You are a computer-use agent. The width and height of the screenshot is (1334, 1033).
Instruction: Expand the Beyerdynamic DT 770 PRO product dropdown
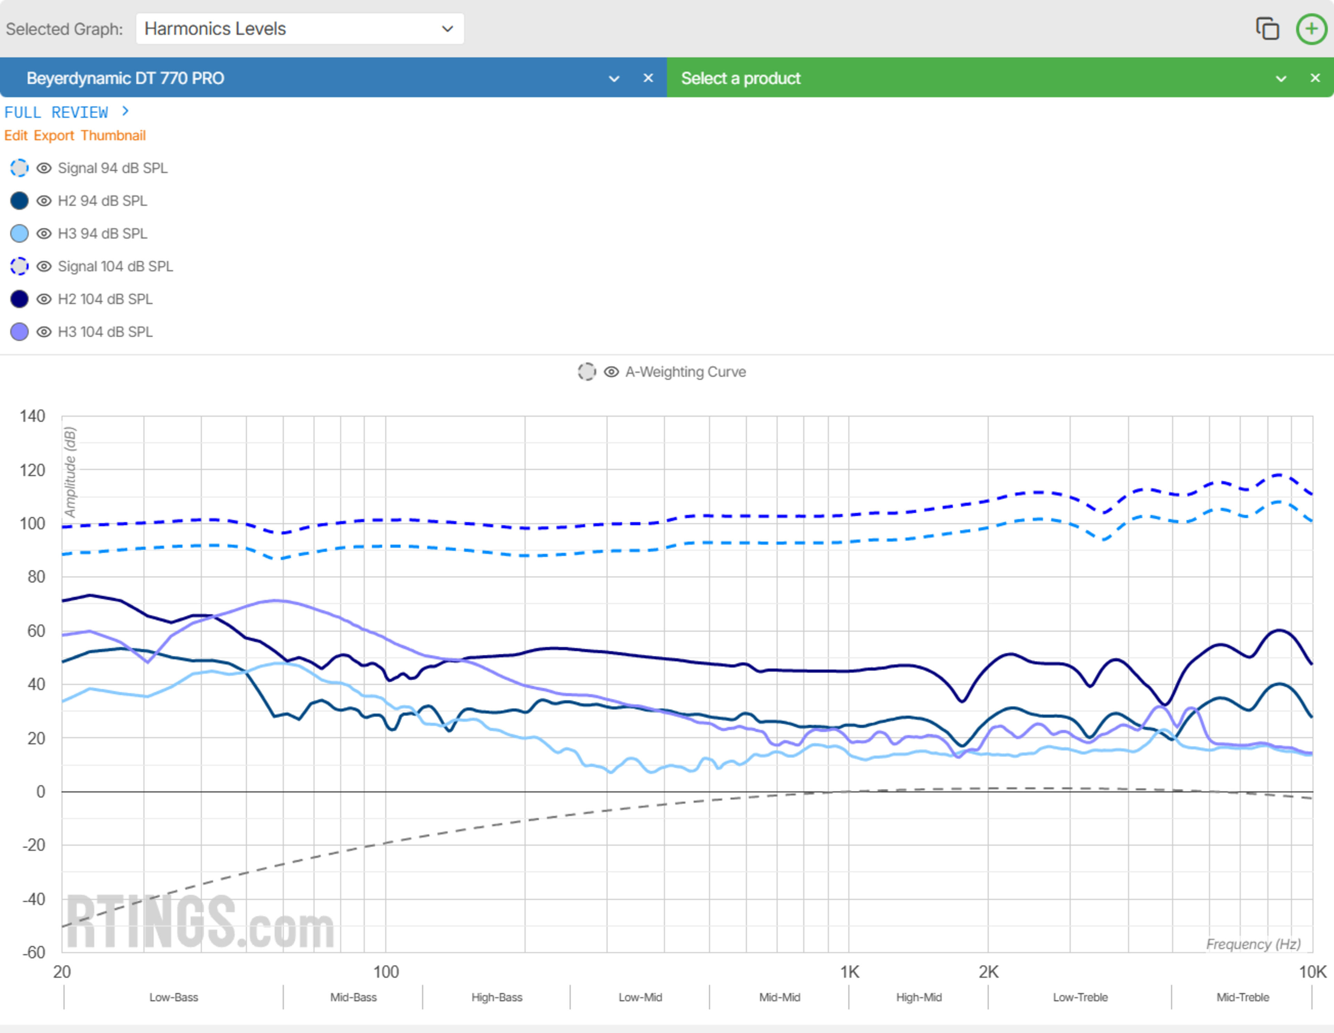(x=614, y=79)
